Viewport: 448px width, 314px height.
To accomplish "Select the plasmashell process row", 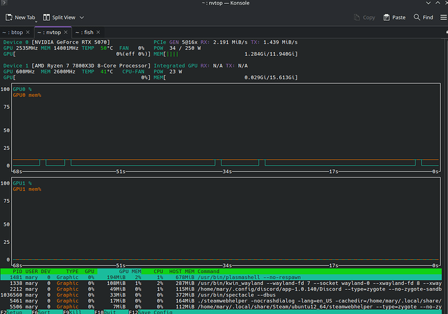I will pyautogui.click(x=221, y=278).
